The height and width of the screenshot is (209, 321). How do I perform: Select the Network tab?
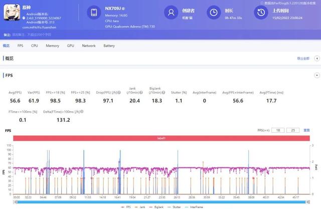[89, 46]
